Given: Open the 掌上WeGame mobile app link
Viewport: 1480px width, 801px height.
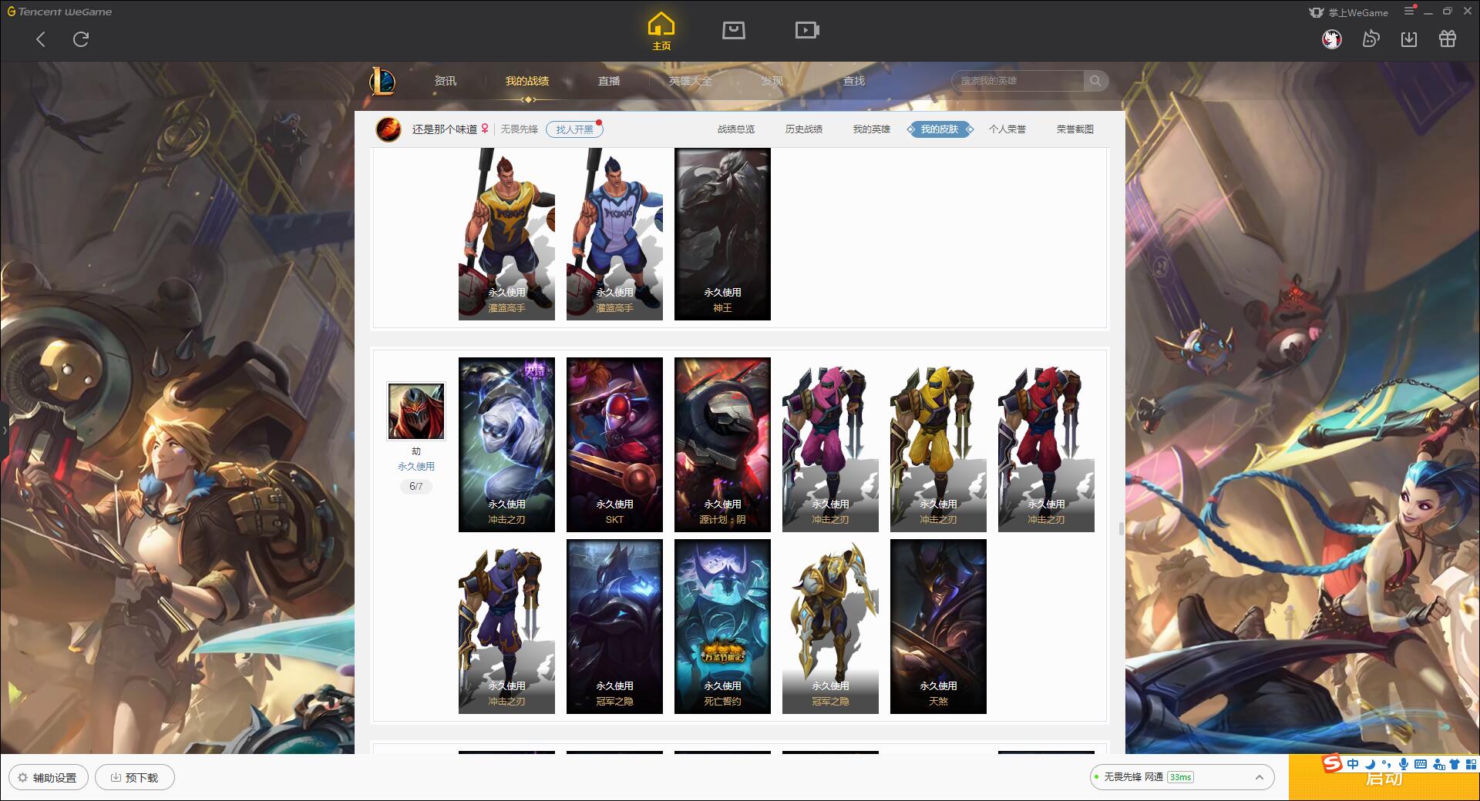Looking at the screenshot, I should point(1348,12).
